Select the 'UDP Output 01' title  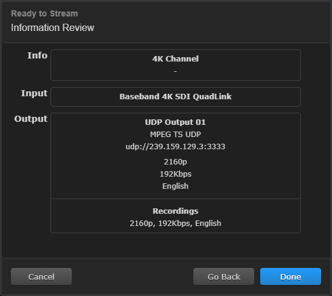coord(176,122)
